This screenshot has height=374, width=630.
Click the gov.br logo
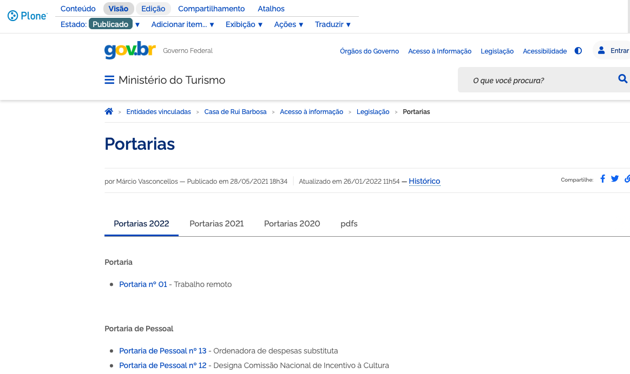[x=129, y=50]
